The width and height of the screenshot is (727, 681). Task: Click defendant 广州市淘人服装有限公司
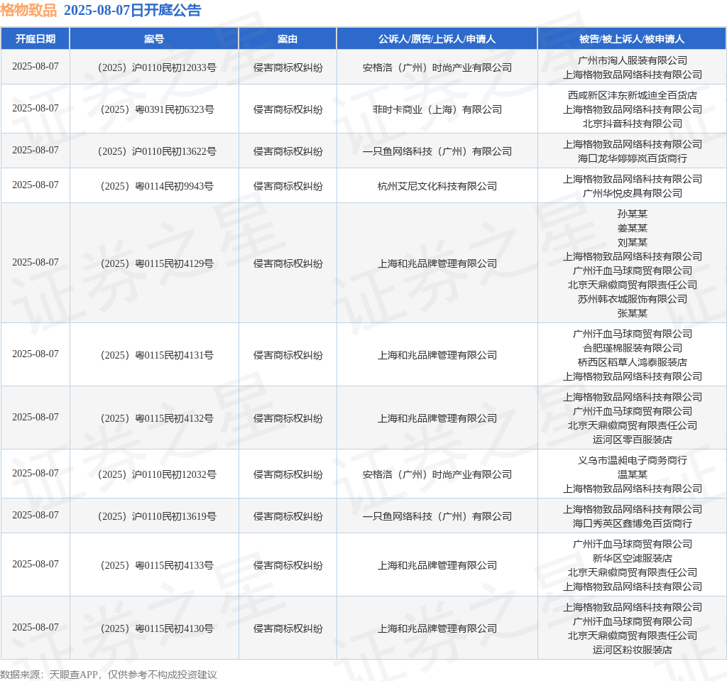coord(633,60)
